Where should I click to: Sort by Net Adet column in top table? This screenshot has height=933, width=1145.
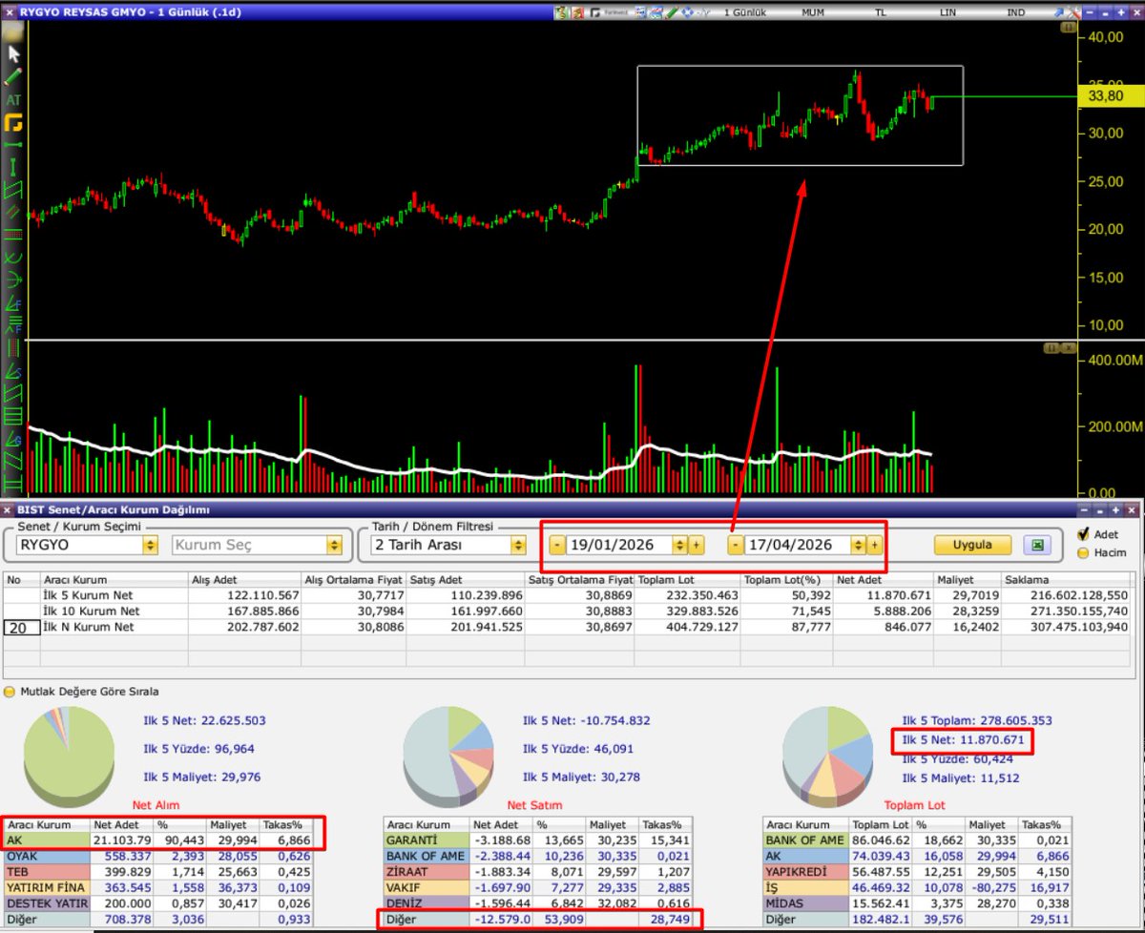883,579
